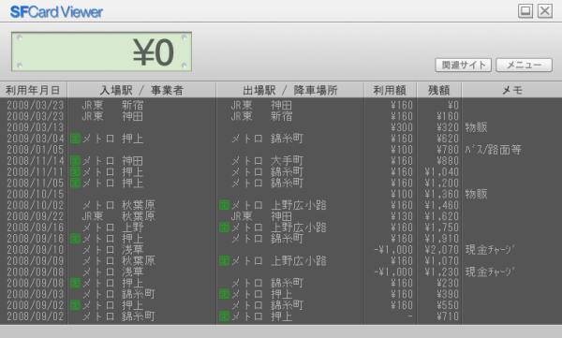Viewport: 562px width, 338px height.
Task: Click the 入場駅 / 事業者 column header
Action: pyautogui.click(x=141, y=90)
